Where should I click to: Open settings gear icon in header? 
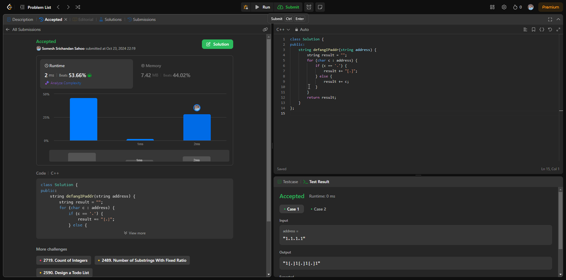pos(504,7)
